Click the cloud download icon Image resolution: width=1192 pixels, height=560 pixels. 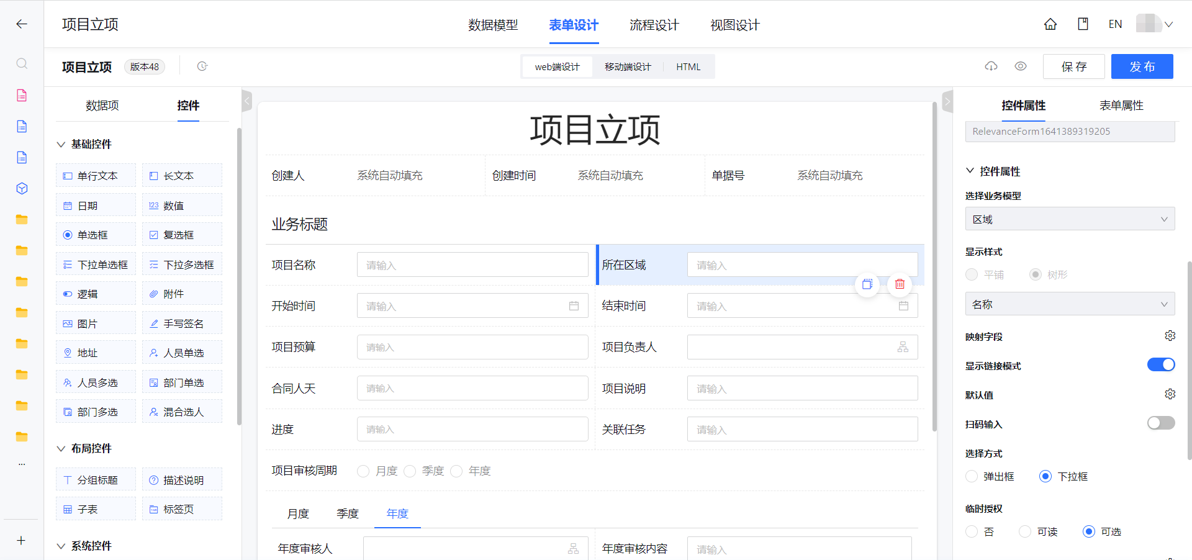(x=991, y=66)
